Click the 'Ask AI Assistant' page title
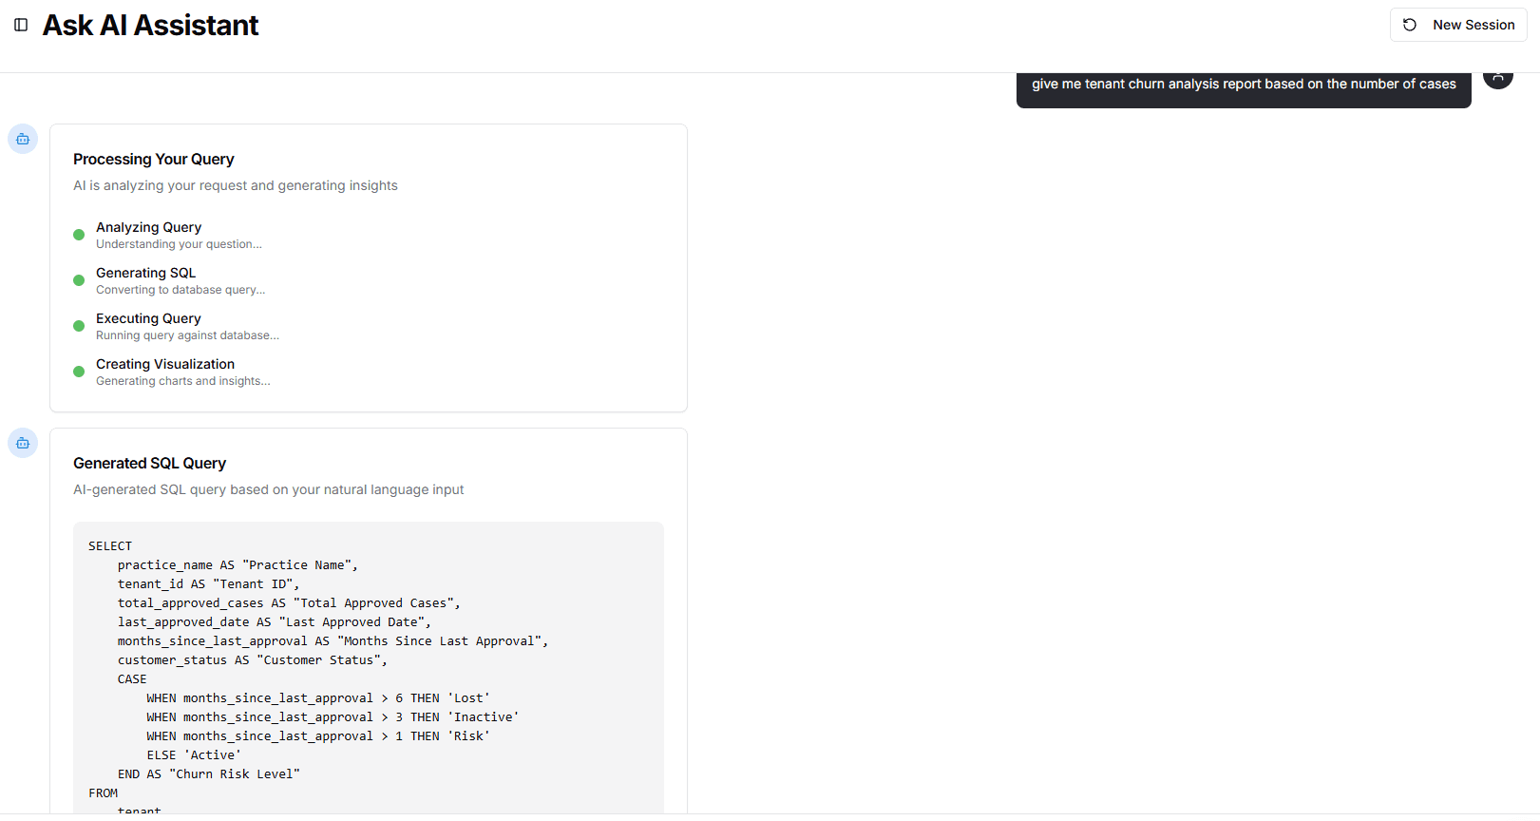The width and height of the screenshot is (1540, 821). point(150,25)
